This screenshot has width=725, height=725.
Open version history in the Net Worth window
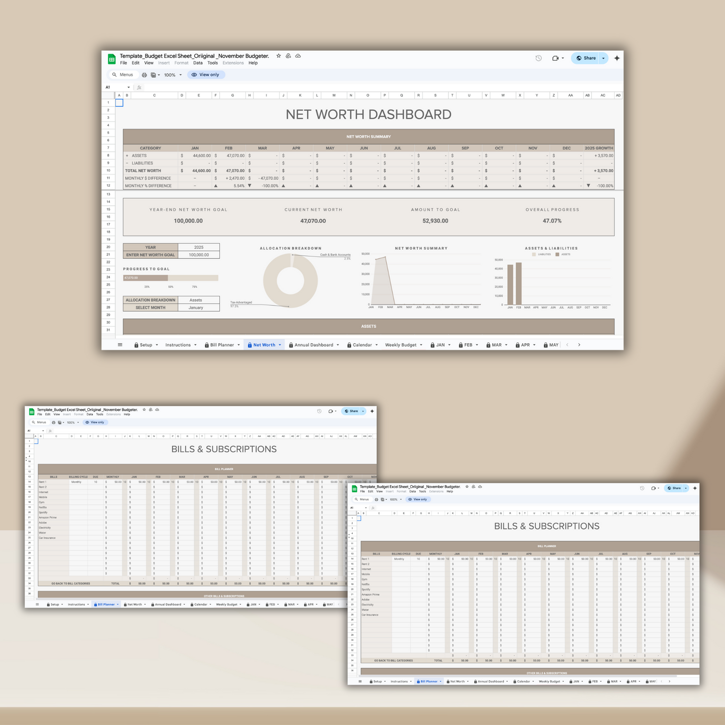click(538, 58)
